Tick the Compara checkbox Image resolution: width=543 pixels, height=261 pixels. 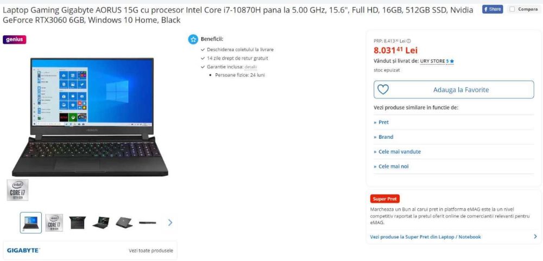(x=513, y=9)
